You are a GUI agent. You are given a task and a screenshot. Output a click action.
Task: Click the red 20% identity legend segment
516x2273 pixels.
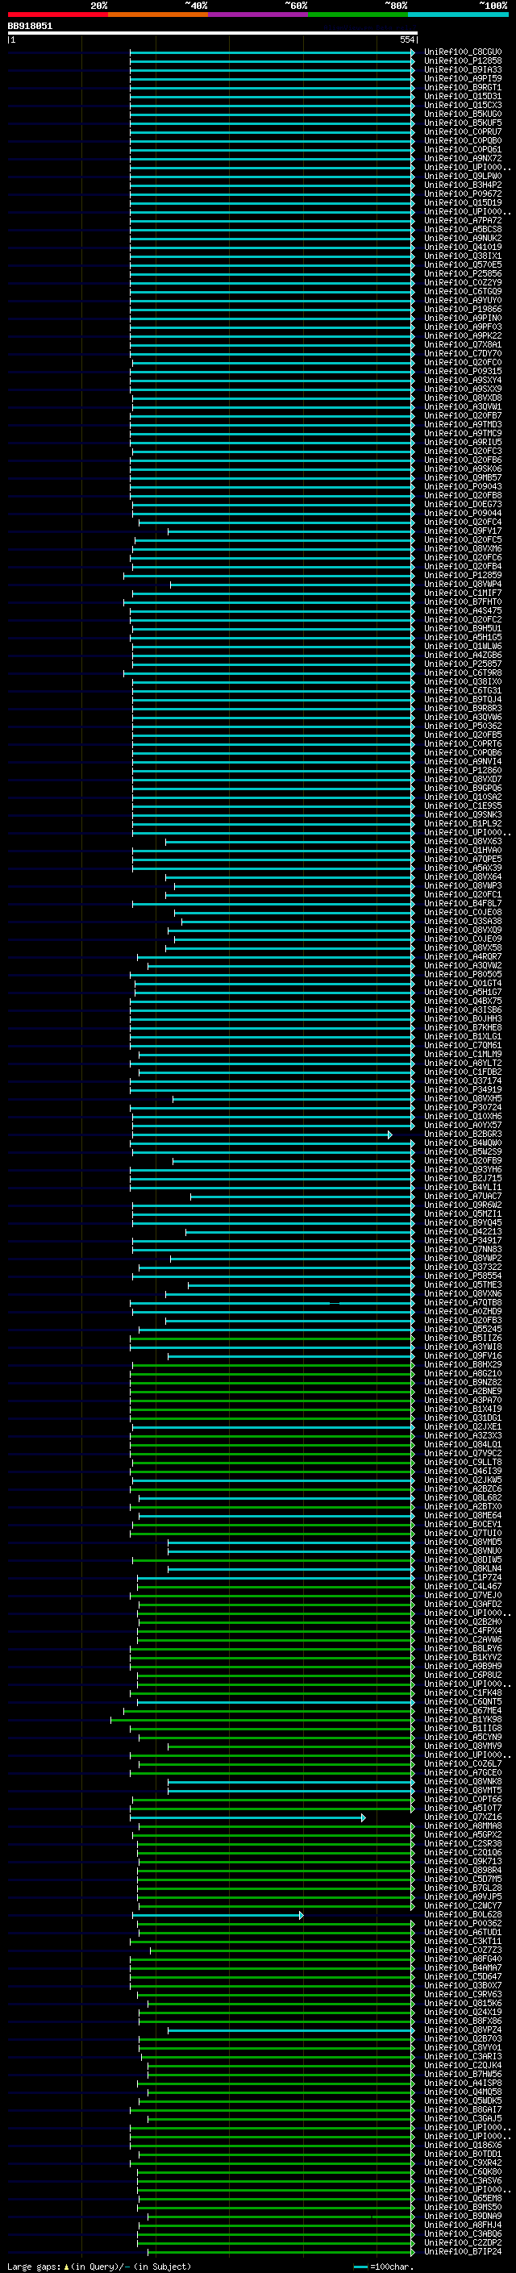point(58,15)
